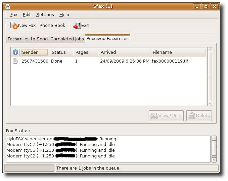Click the Modem ttyC2 status line
Screen dimensions: 228x181
[60, 156]
